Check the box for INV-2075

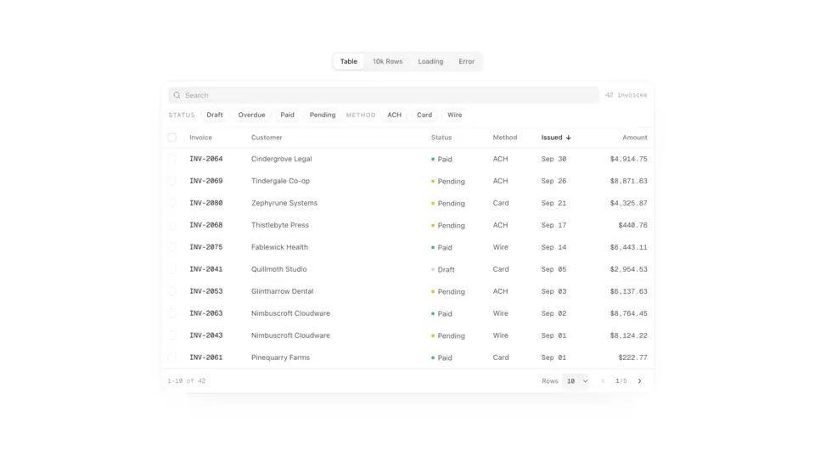pos(172,247)
